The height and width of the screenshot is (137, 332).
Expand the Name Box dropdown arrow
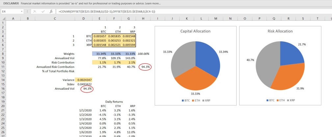pyautogui.click(x=22, y=11)
